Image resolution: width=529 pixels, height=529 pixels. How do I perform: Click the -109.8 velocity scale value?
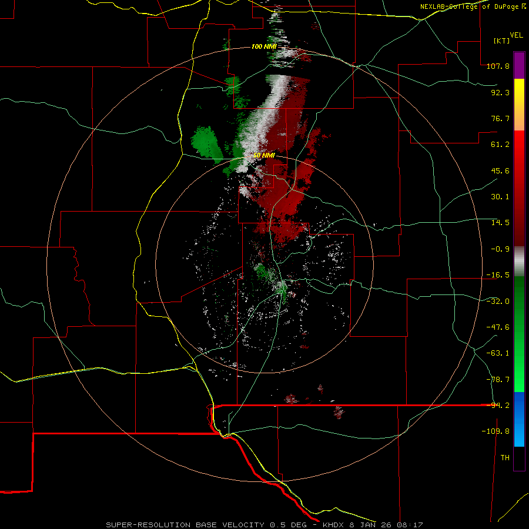[x=495, y=431]
